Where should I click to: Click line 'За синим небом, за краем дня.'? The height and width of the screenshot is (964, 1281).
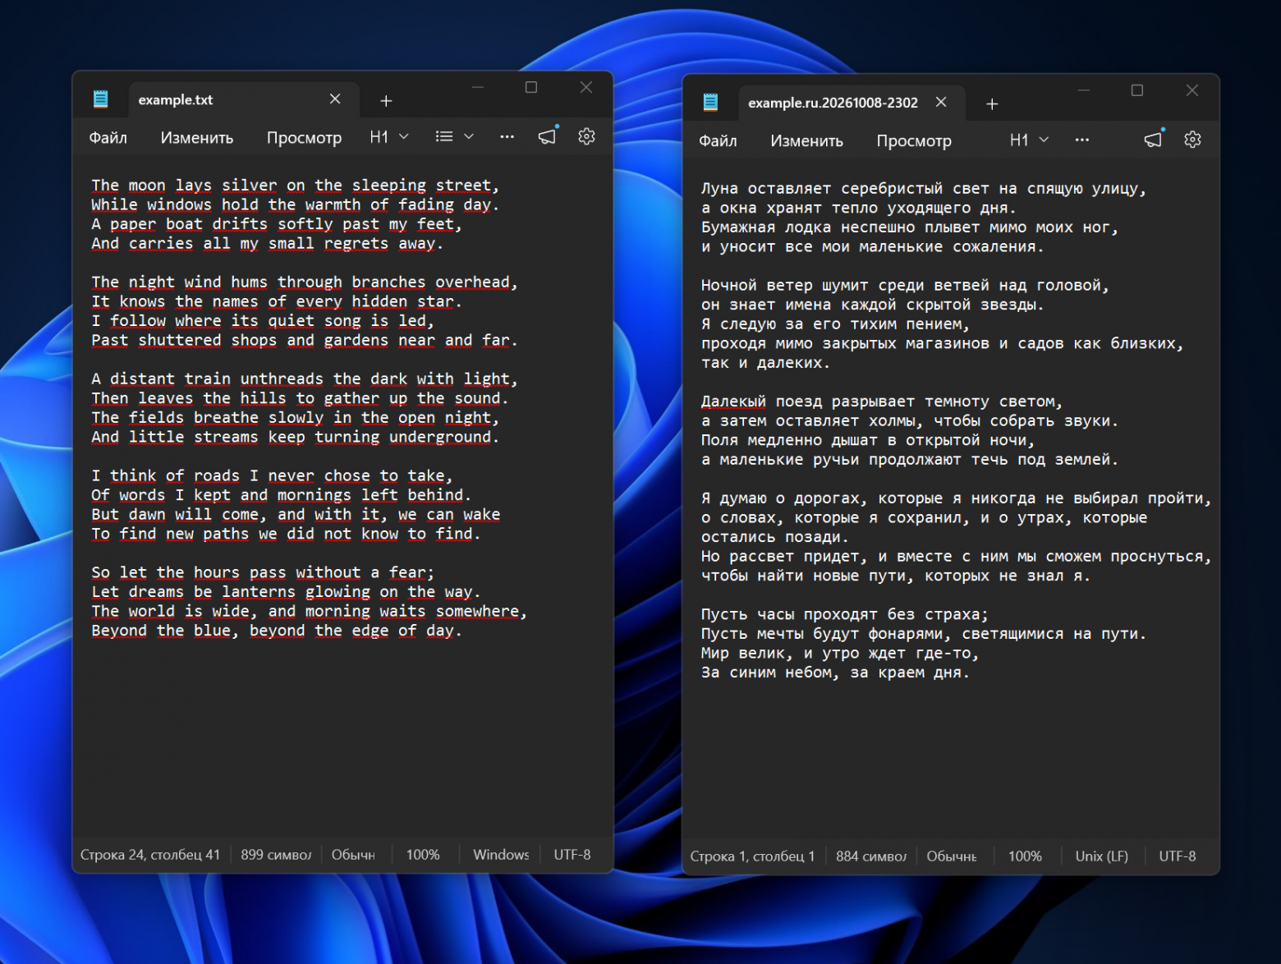[x=835, y=673]
